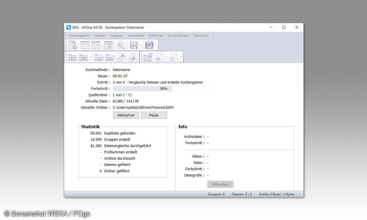Click the 'Dateien gefiltert' statistic row
This screenshot has height=220, width=367.
115,165
